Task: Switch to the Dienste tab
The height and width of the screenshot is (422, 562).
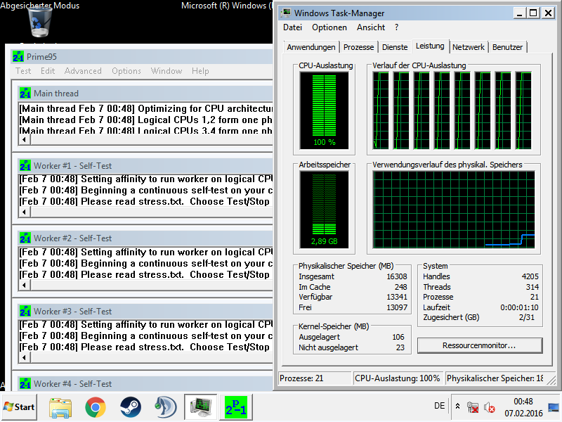Action: click(x=395, y=47)
